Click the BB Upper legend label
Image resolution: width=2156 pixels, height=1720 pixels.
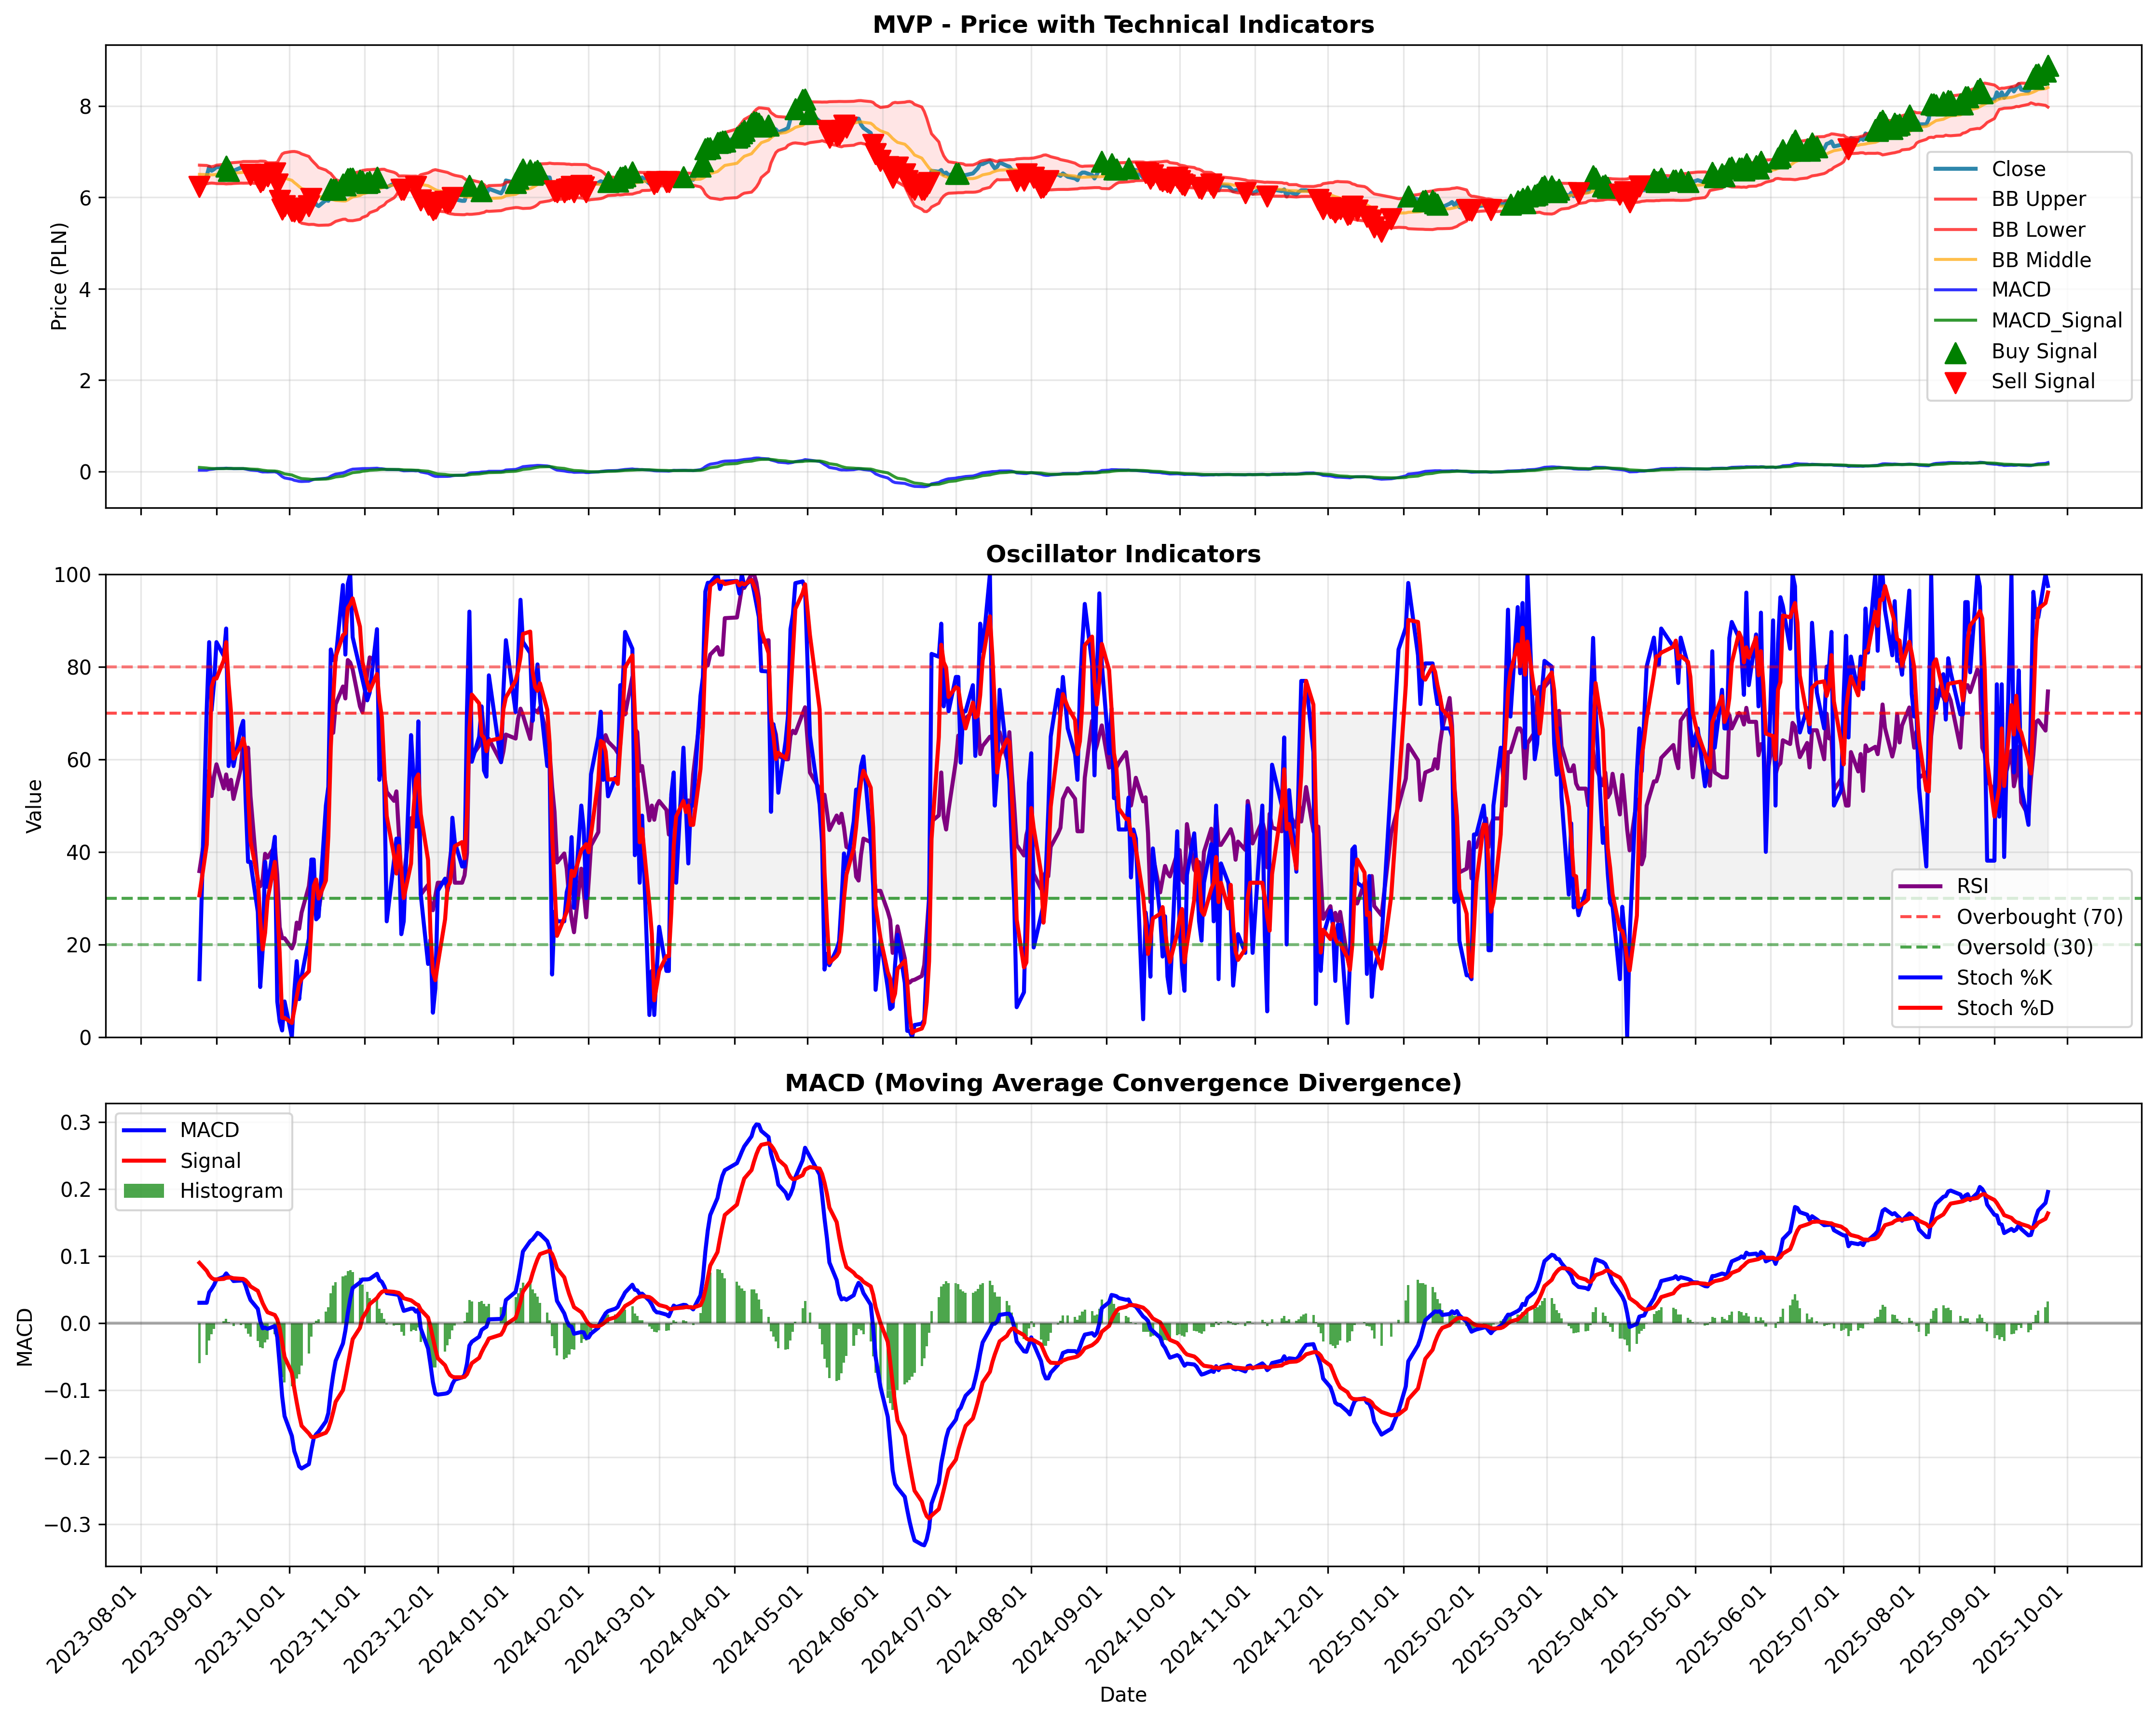2038,199
